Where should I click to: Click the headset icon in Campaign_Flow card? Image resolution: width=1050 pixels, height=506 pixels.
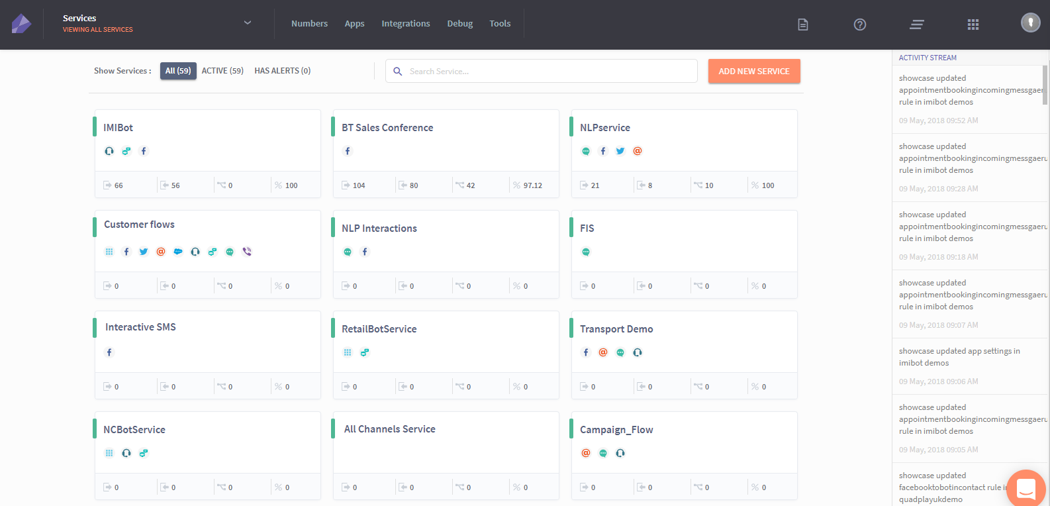click(620, 453)
